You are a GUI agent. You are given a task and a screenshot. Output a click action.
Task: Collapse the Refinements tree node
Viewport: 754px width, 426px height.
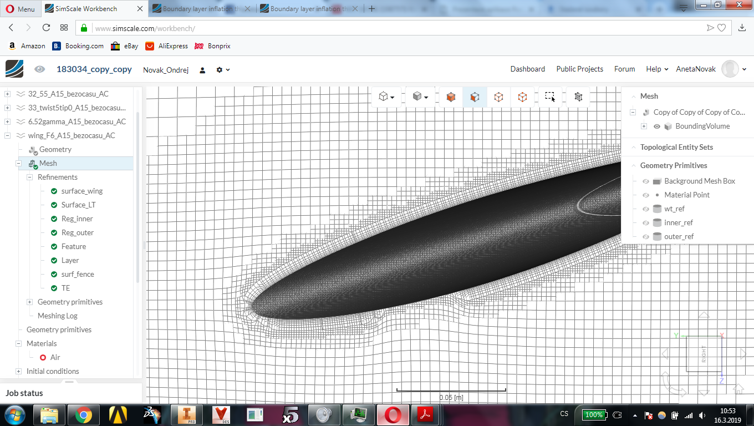pos(30,177)
